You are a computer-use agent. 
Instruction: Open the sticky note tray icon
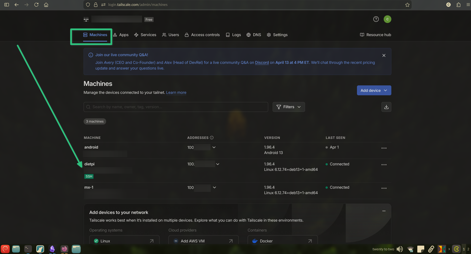(x=421, y=249)
